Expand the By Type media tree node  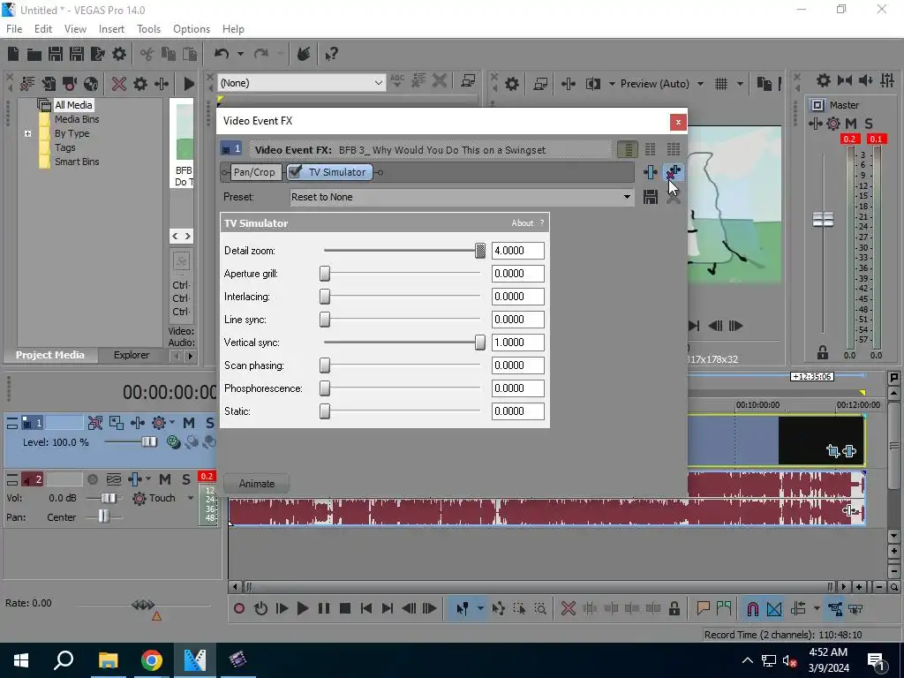28,134
